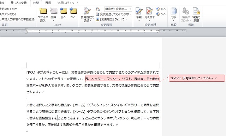This screenshot has width=226, height=136.
Task: Expand 変更履歴とコメントの表示 dropdown
Action: click(x=131, y=14)
